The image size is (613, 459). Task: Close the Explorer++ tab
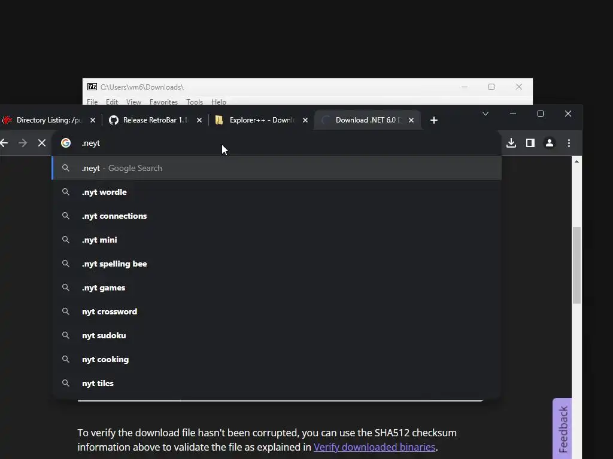click(305, 120)
